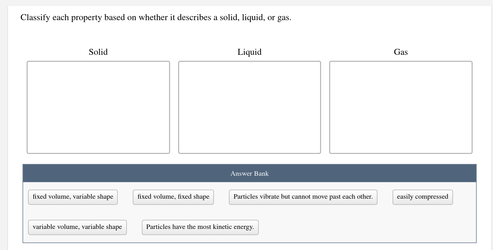Click the "variable volume, variable shape" tile
Screen dimensions: 493x250
point(77,227)
